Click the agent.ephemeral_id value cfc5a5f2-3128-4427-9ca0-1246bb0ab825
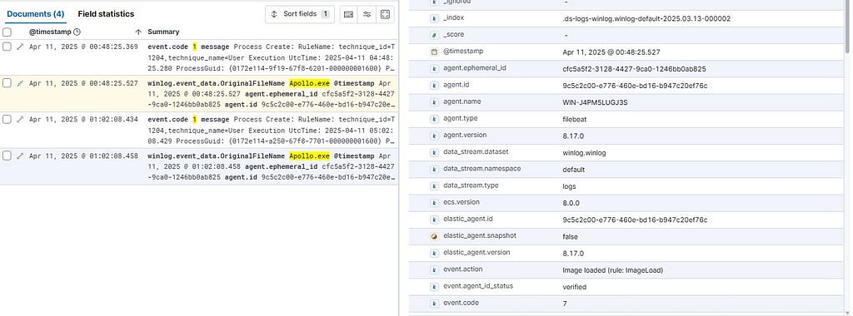The image size is (853, 316). click(x=634, y=69)
